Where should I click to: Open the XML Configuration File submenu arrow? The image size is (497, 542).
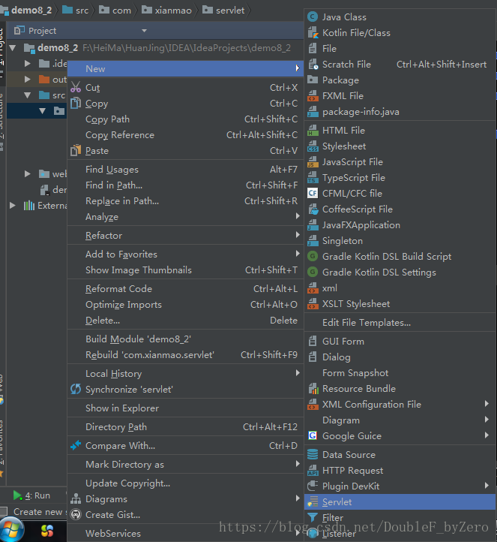(x=487, y=403)
